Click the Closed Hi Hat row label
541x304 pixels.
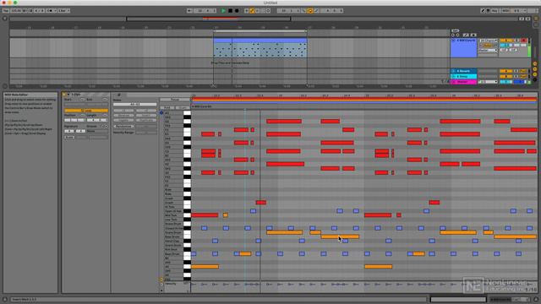pyautogui.click(x=174, y=228)
